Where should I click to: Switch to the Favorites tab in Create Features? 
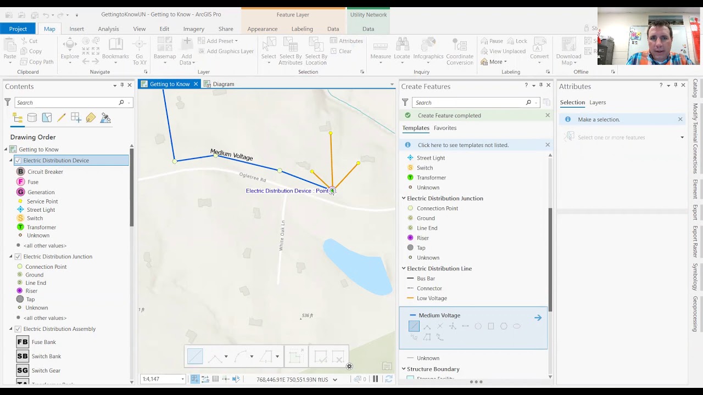pyautogui.click(x=445, y=128)
